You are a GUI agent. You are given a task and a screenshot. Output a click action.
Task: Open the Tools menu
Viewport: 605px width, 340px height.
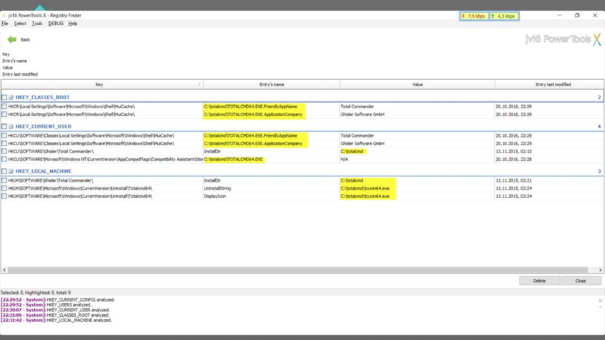point(37,24)
